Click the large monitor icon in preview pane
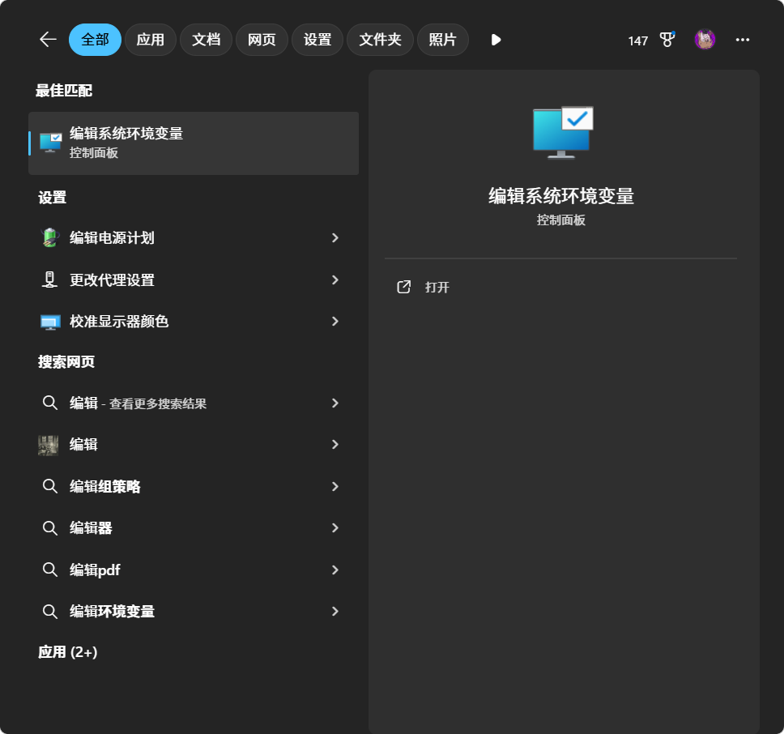The height and width of the screenshot is (734, 784). 562,133
